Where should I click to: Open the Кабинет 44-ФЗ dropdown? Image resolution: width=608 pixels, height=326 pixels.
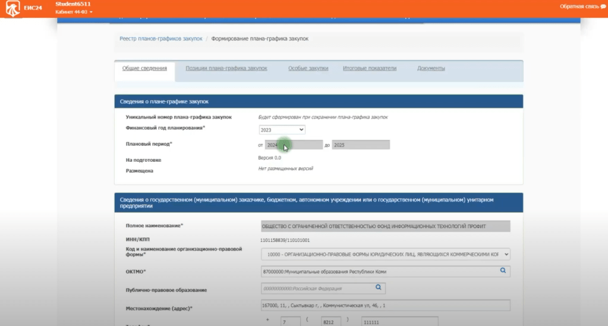[x=74, y=12]
